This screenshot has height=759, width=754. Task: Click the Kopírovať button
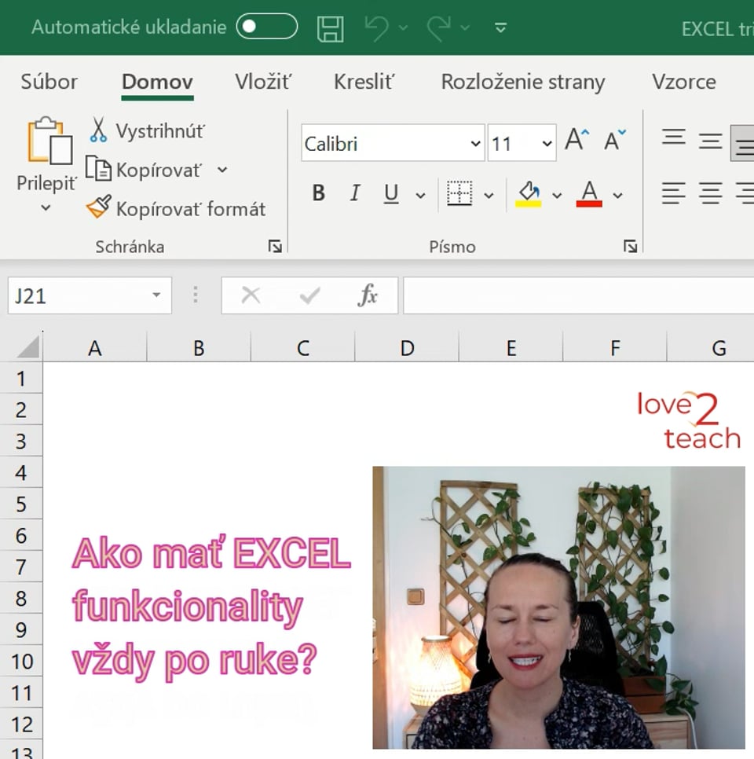(x=143, y=170)
